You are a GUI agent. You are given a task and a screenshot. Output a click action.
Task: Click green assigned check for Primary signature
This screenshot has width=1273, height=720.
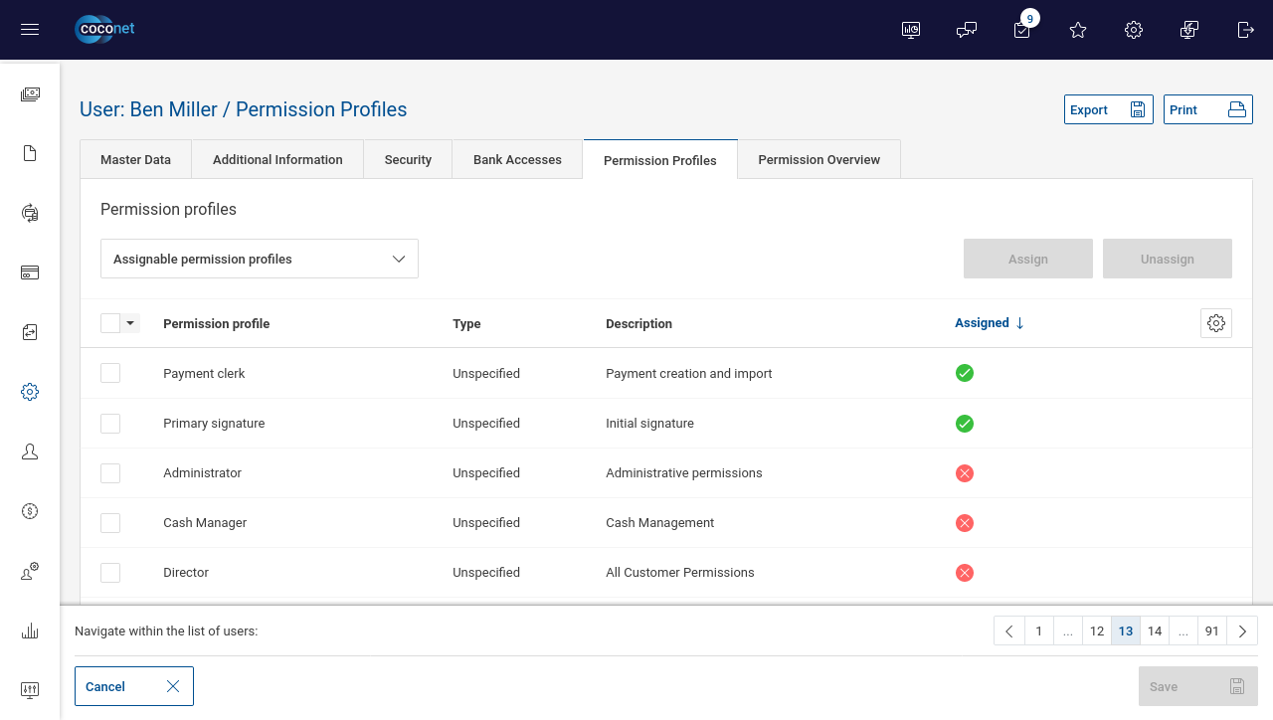tap(964, 424)
